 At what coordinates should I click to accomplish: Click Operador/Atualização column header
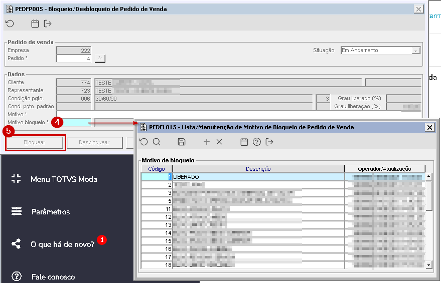tap(384, 169)
